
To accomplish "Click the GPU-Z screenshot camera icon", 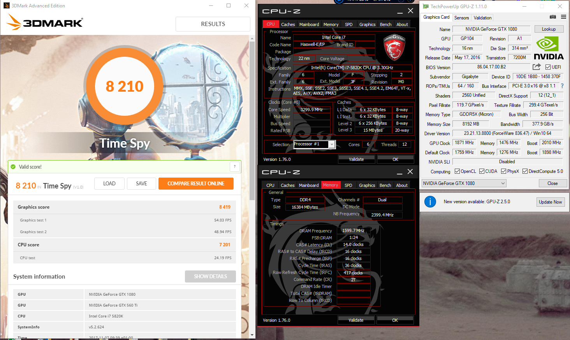I will pyautogui.click(x=552, y=17).
